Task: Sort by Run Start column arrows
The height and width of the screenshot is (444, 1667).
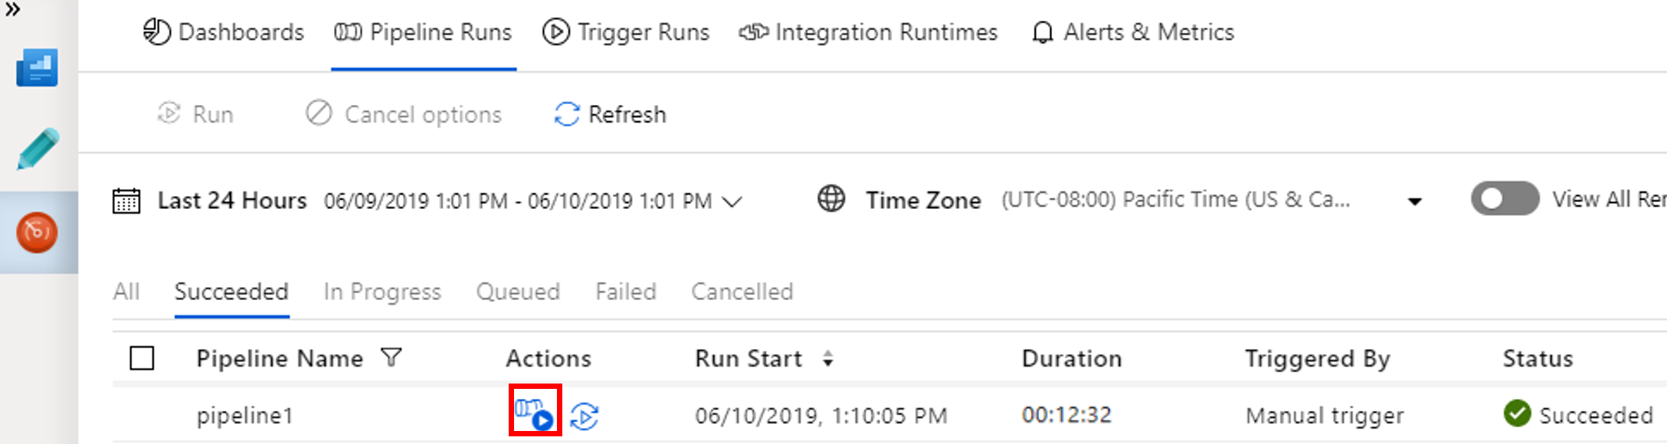Action: pos(829,358)
